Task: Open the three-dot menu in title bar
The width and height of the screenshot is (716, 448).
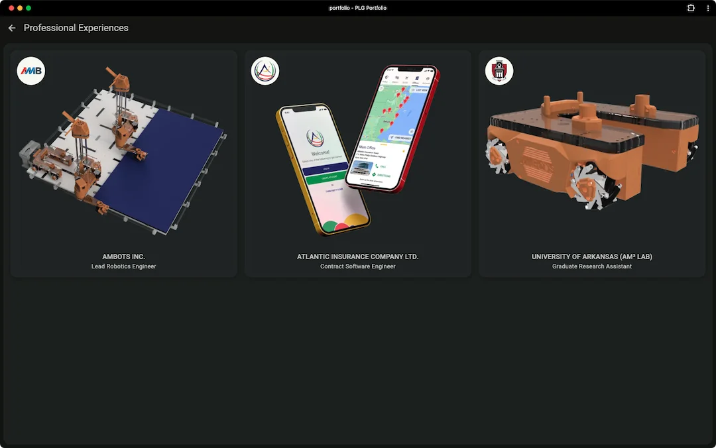Action: pyautogui.click(x=708, y=8)
